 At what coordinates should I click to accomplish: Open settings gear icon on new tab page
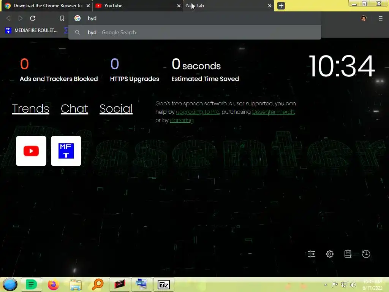(330, 254)
